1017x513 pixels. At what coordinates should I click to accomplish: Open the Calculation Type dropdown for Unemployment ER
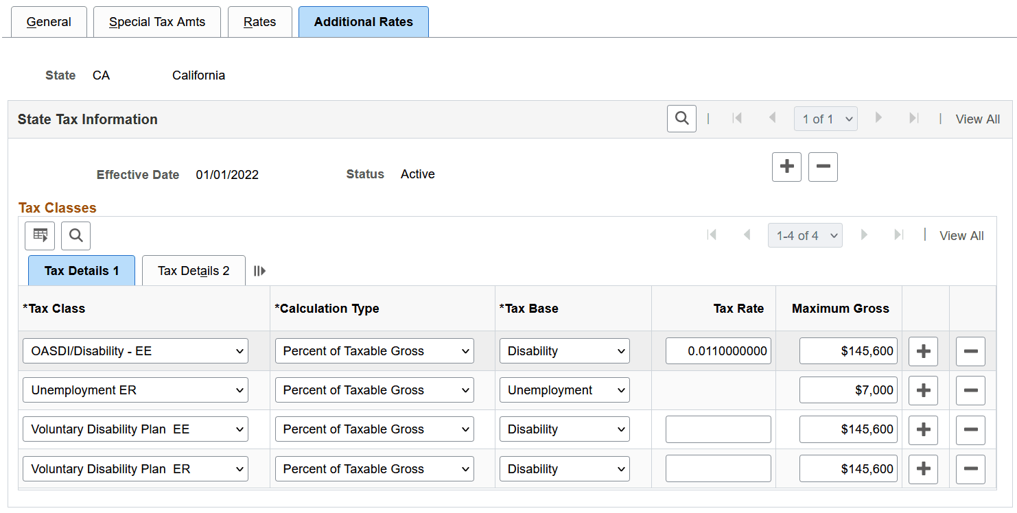pos(374,390)
